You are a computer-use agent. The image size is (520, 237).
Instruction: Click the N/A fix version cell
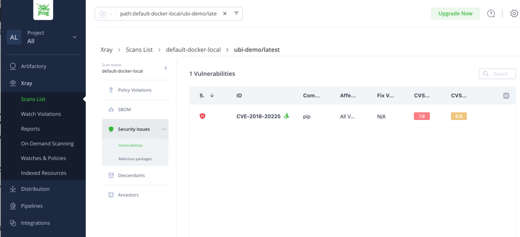point(381,117)
